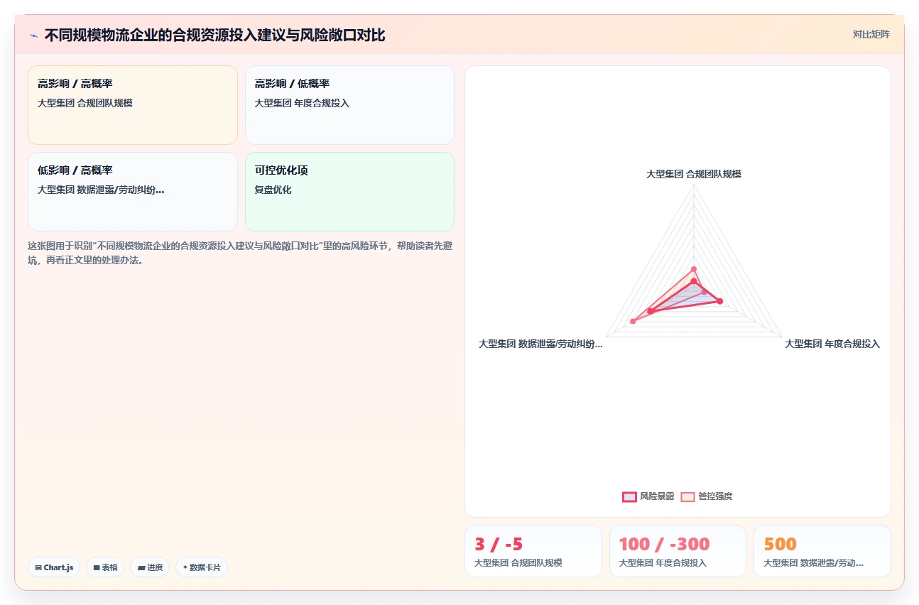Click the 进度 tag chip
Viewport: 919px width, 605px height.
point(150,567)
